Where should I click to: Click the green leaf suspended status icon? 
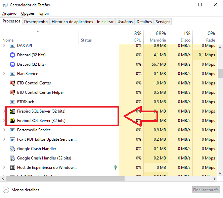click(x=115, y=168)
